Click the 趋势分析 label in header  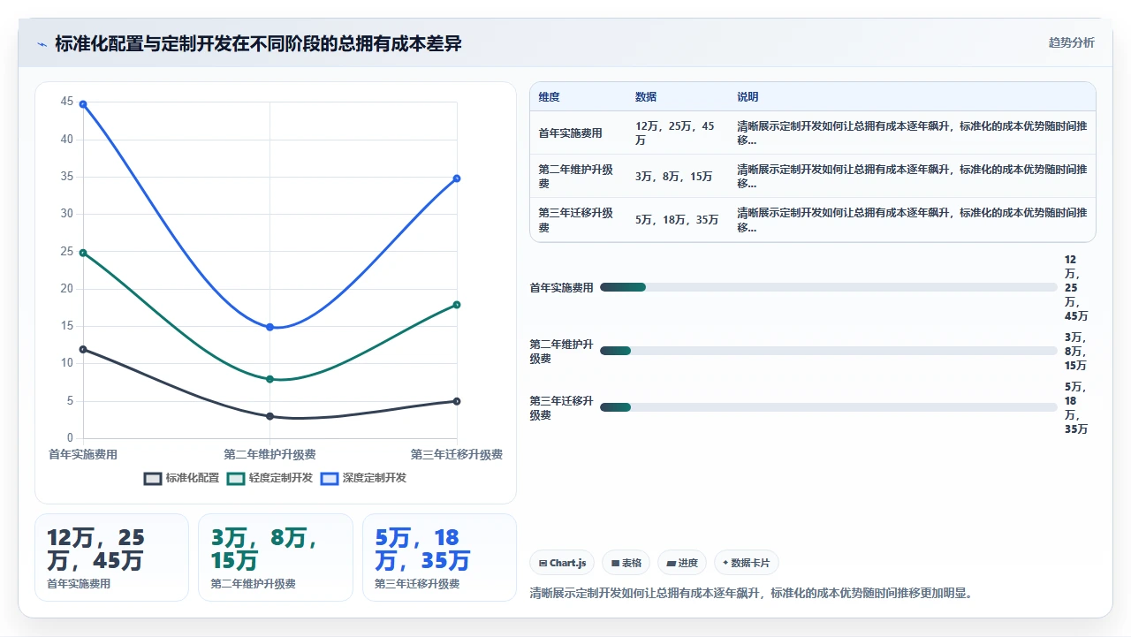1071,42
